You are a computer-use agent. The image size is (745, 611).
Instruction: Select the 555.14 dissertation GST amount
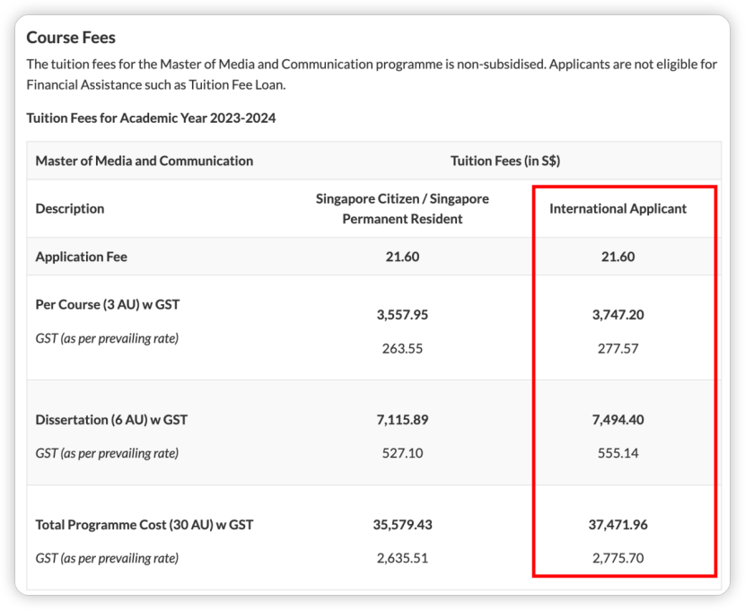pyautogui.click(x=618, y=453)
